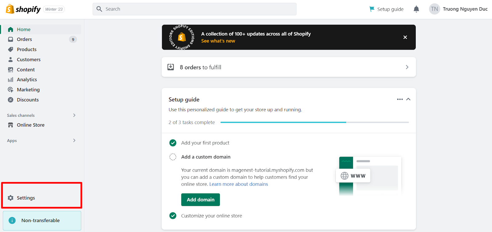Expand the Apps section chevron
The width and height of the screenshot is (492, 232).
[74, 140]
